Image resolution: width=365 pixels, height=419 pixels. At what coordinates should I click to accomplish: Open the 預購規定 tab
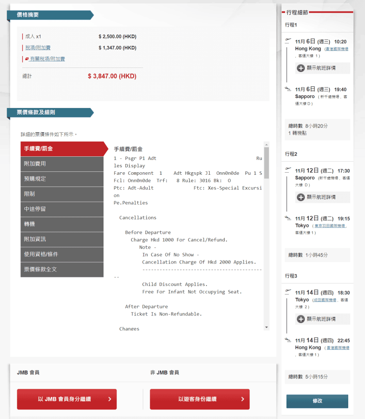click(62, 179)
